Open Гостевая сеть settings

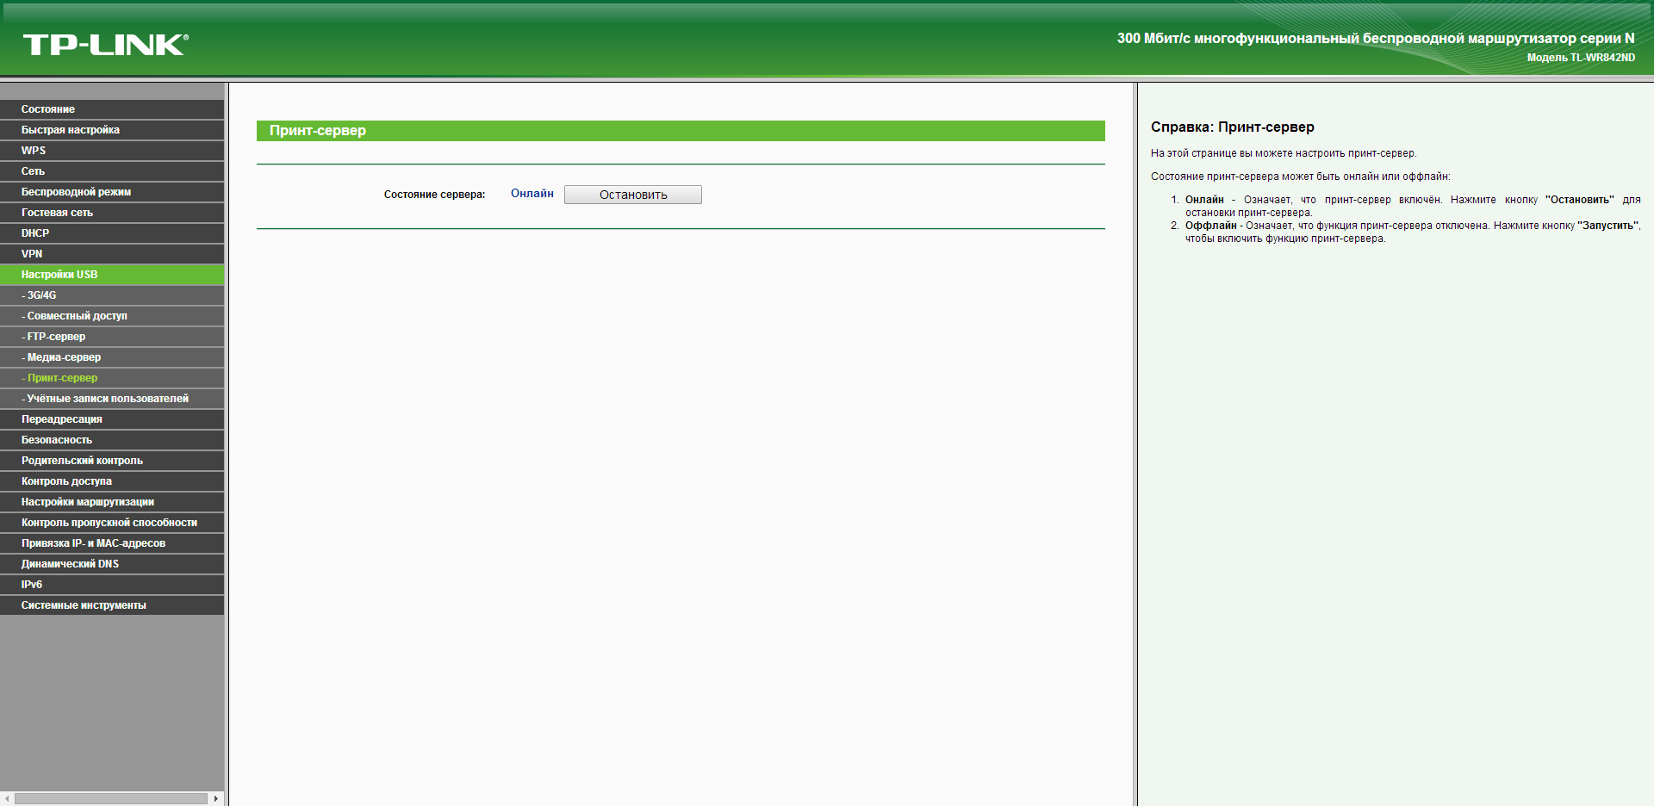[112, 213]
